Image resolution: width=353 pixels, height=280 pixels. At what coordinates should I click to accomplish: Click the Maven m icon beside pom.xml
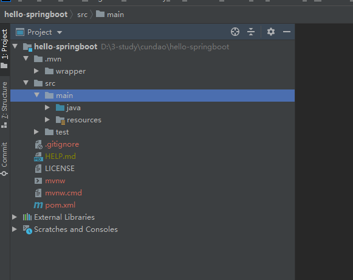[x=38, y=205]
